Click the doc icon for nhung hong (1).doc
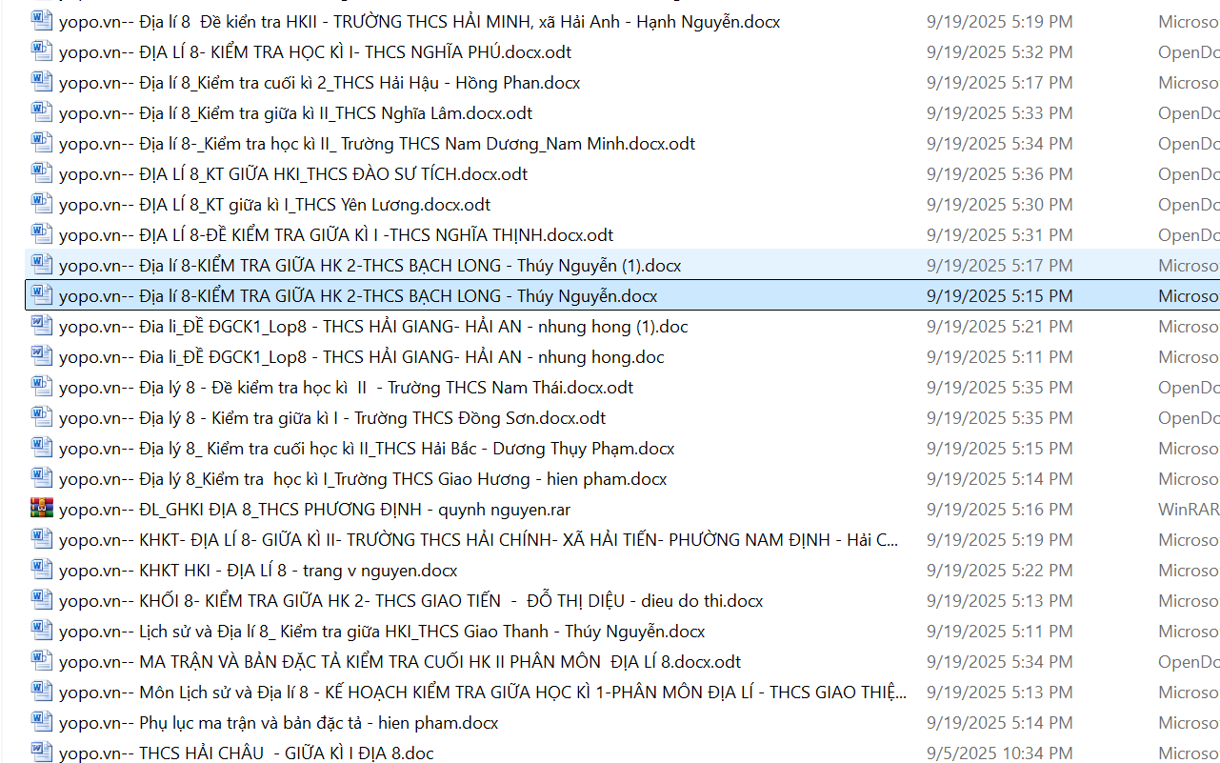 (x=41, y=326)
